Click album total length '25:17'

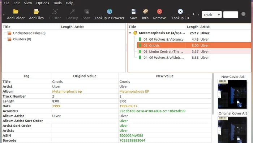tap(194, 33)
